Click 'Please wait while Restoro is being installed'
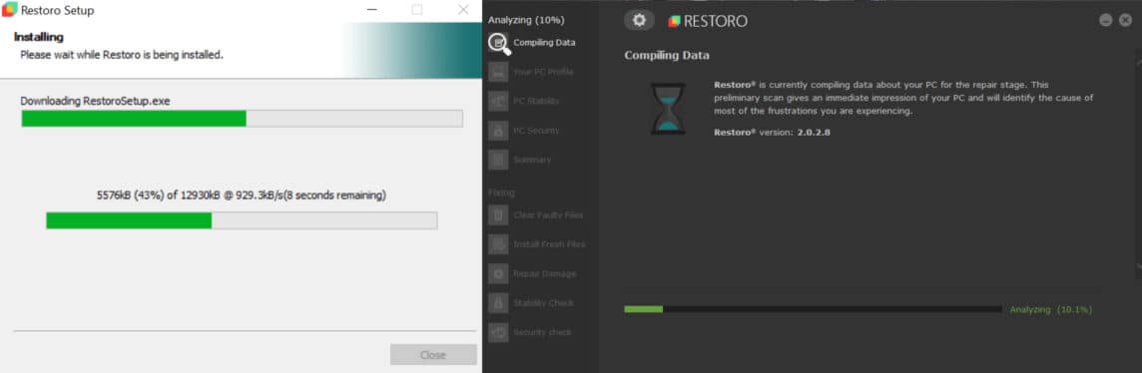This screenshot has height=373, width=1142. pos(122,55)
